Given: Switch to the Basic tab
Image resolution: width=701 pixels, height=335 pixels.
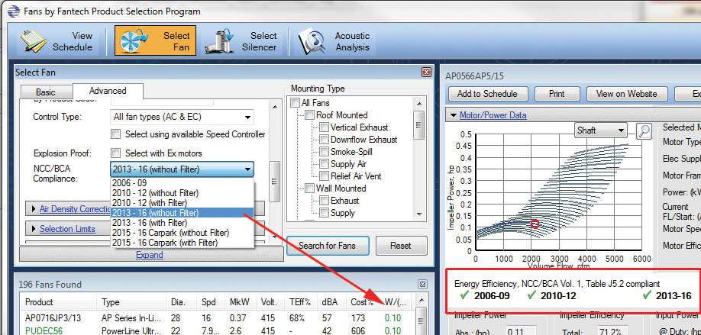Looking at the screenshot, I should click(46, 92).
